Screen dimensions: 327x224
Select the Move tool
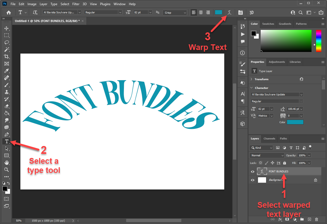point(7,28)
